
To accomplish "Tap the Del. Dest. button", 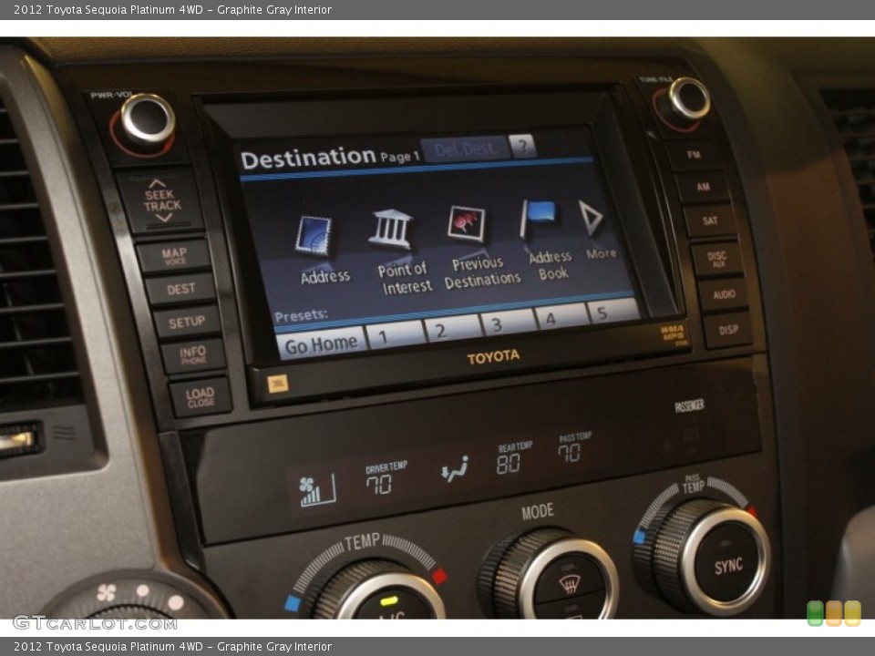I will pyautogui.click(x=465, y=149).
